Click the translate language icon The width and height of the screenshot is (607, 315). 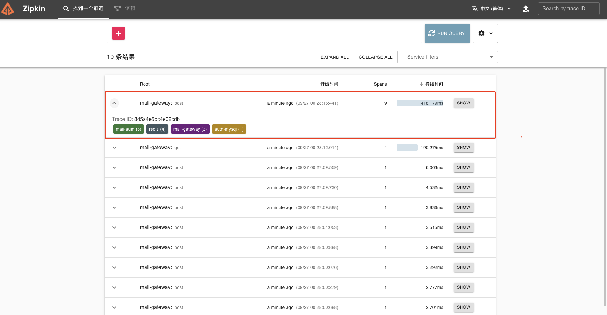click(475, 9)
